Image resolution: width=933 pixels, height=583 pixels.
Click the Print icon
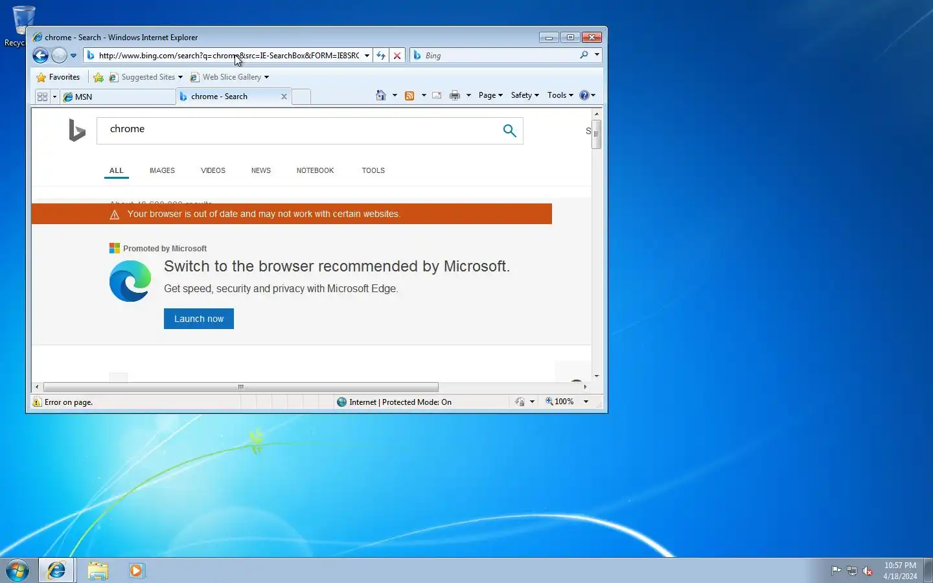455,95
